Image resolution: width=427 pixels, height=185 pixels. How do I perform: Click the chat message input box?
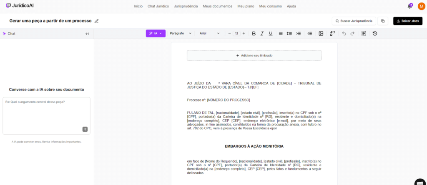tap(46, 116)
